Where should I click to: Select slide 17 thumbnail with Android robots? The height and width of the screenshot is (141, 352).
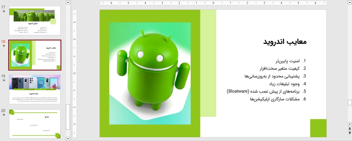[x=35, y=21]
